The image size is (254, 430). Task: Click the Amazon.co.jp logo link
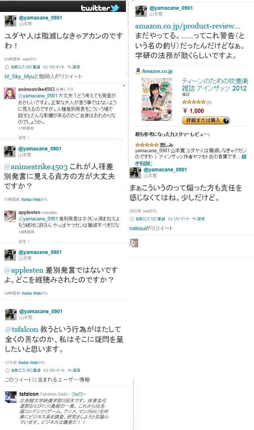tap(154, 71)
